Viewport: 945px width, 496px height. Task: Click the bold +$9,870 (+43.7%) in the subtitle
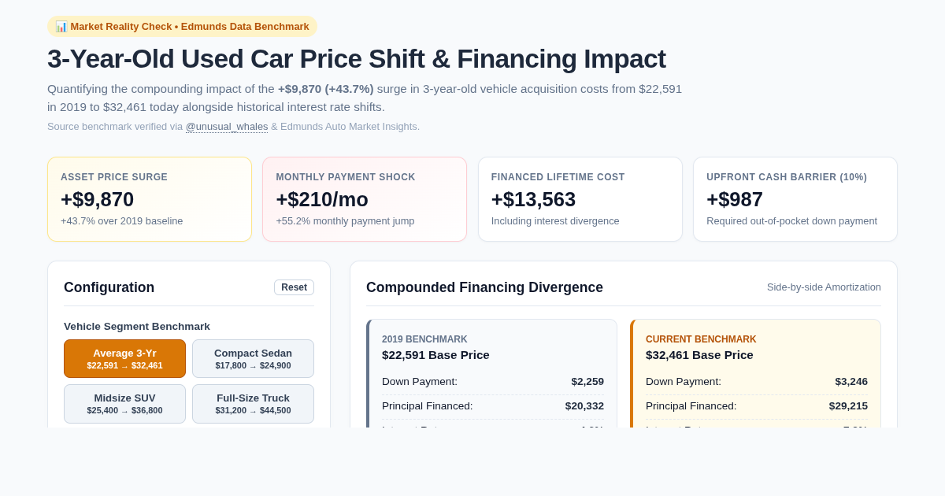[x=326, y=89]
